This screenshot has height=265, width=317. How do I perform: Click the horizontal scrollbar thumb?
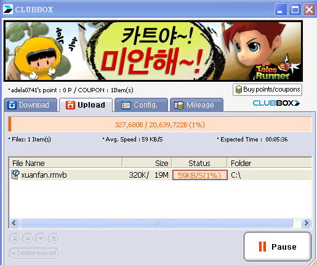tap(156, 223)
